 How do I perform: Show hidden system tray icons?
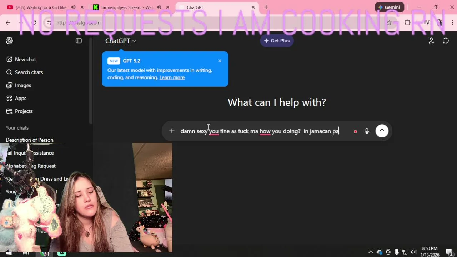coord(371,252)
